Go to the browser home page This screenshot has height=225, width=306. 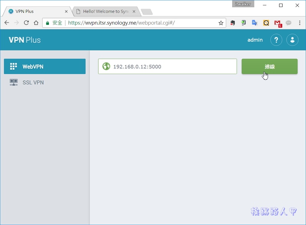pos(36,23)
